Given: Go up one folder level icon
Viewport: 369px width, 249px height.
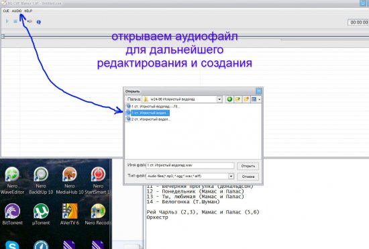Looking at the screenshot, I should click(x=238, y=99).
